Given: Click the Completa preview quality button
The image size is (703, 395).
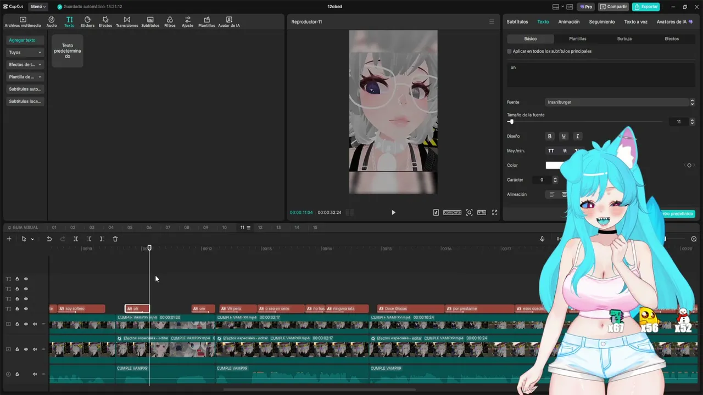Looking at the screenshot, I should (452, 212).
